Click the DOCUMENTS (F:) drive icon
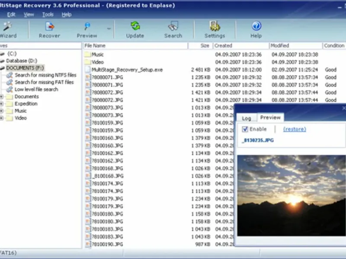Image resolution: width=346 pixels, height=259 pixels. [x=2, y=68]
